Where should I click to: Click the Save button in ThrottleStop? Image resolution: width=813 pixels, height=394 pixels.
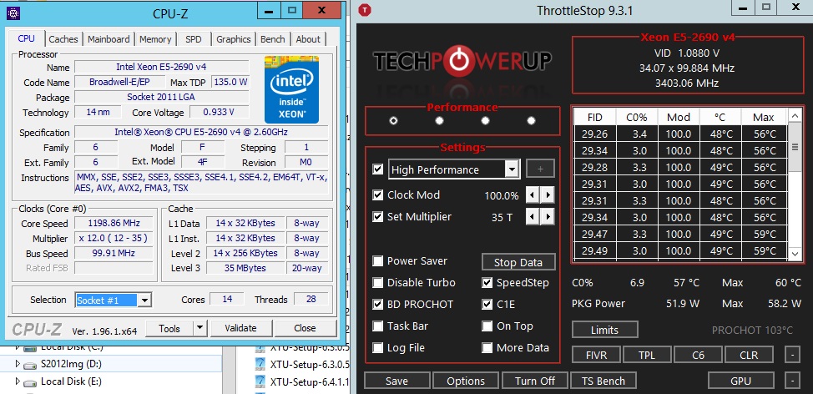point(396,381)
